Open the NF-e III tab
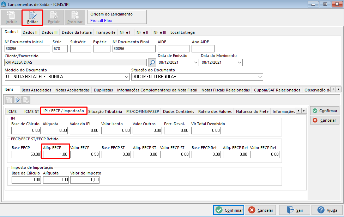 pos(160,32)
